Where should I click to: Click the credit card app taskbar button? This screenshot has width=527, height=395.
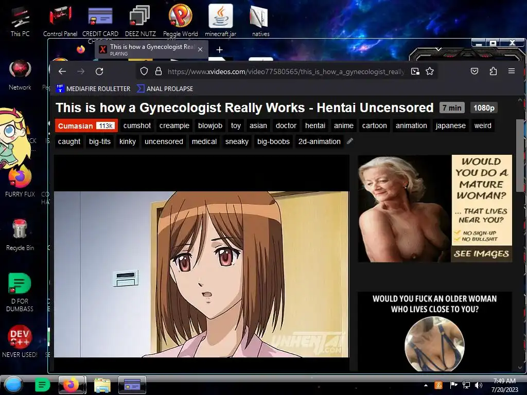[x=132, y=385]
